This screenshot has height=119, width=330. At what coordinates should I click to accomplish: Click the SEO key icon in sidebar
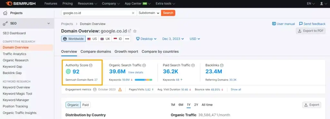(5, 23)
